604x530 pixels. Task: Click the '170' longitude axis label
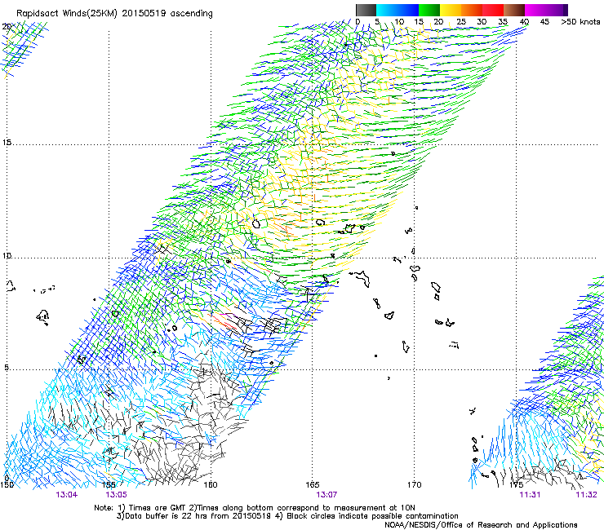pyautogui.click(x=414, y=484)
